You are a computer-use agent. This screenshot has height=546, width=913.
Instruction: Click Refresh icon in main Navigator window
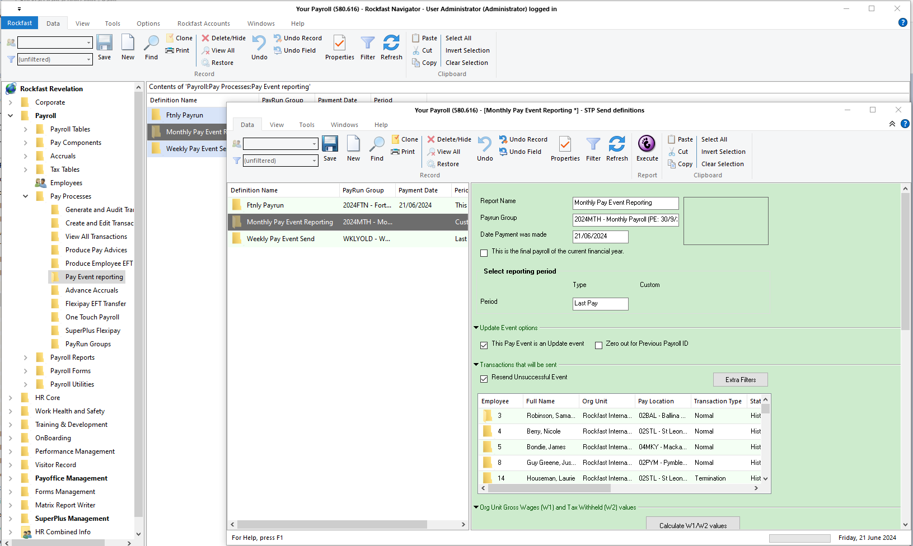[391, 48]
